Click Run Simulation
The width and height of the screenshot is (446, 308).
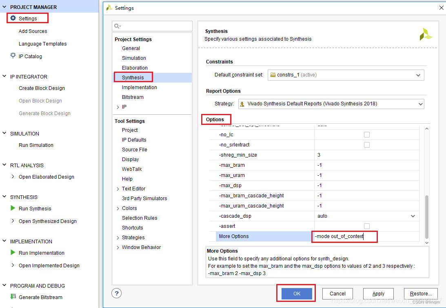pos(36,145)
